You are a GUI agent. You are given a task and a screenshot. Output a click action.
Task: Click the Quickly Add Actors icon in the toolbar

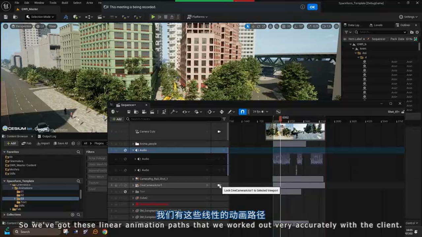click(x=76, y=17)
